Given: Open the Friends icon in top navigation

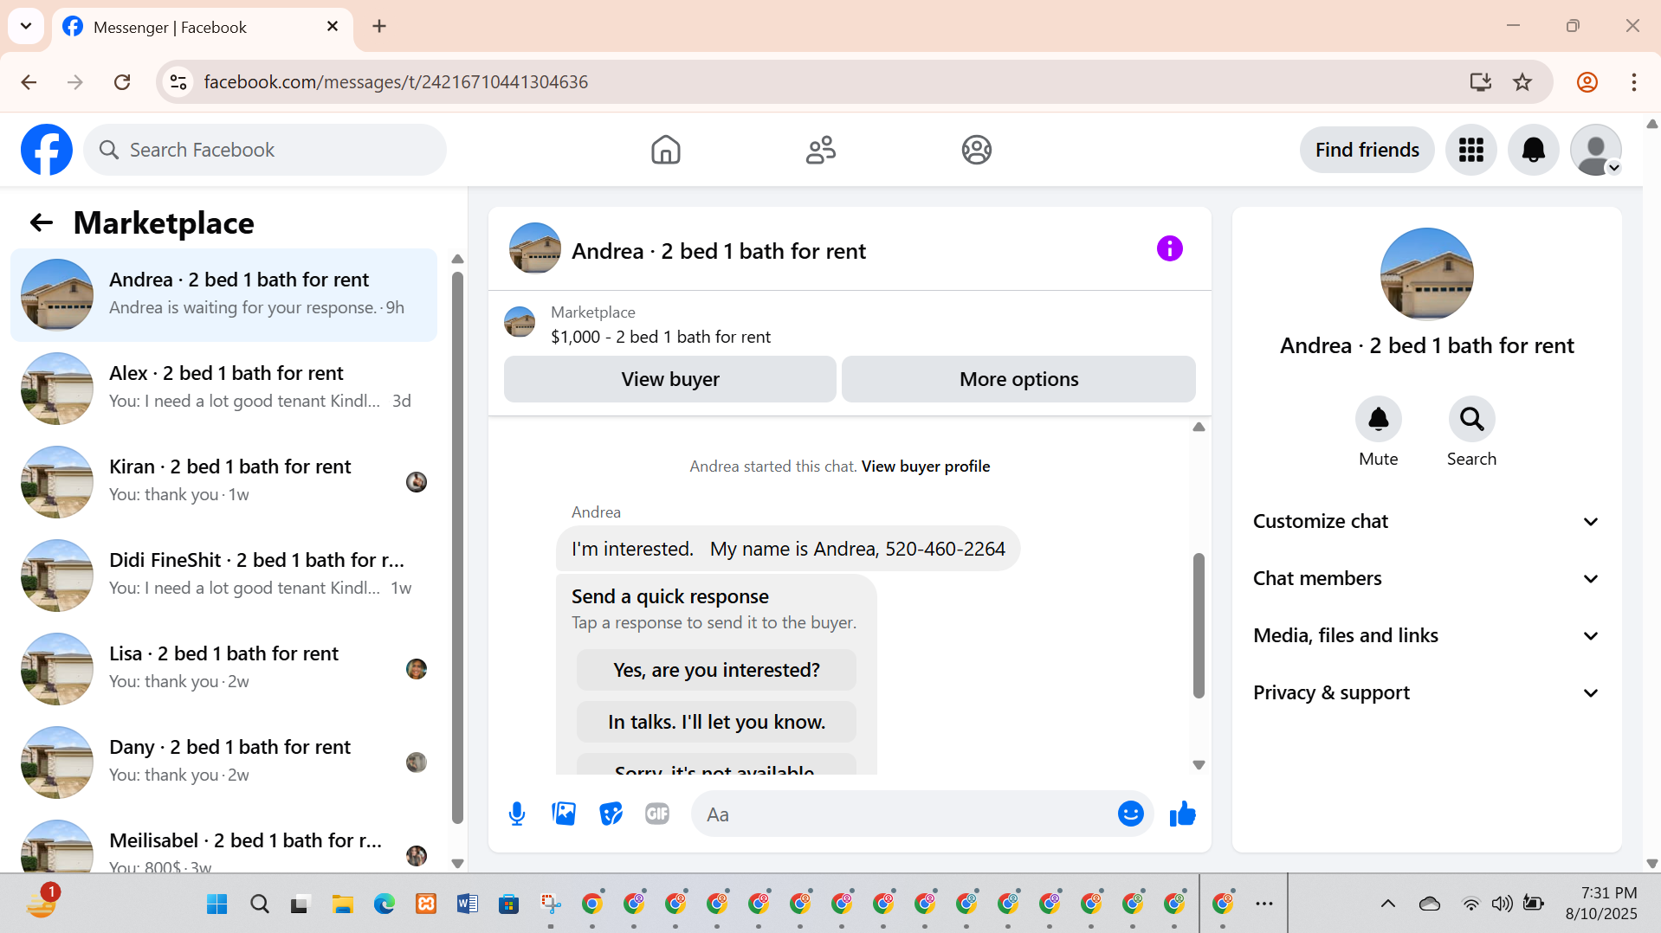Looking at the screenshot, I should pyautogui.click(x=820, y=150).
